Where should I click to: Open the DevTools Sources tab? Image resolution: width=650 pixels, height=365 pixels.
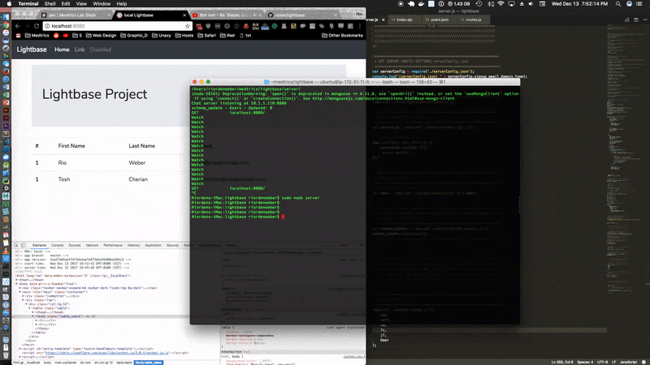pos(75,246)
